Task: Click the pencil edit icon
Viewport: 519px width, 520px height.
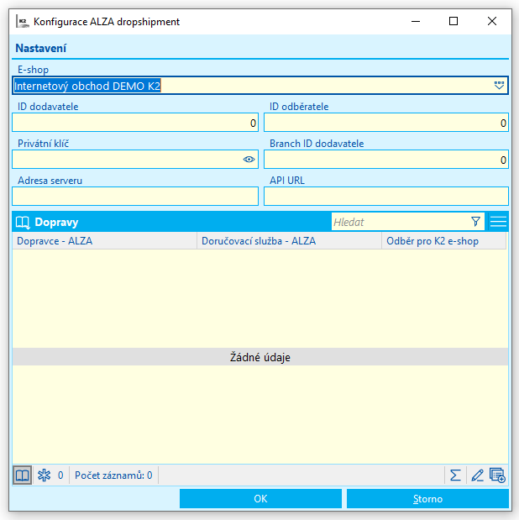Action: click(477, 475)
